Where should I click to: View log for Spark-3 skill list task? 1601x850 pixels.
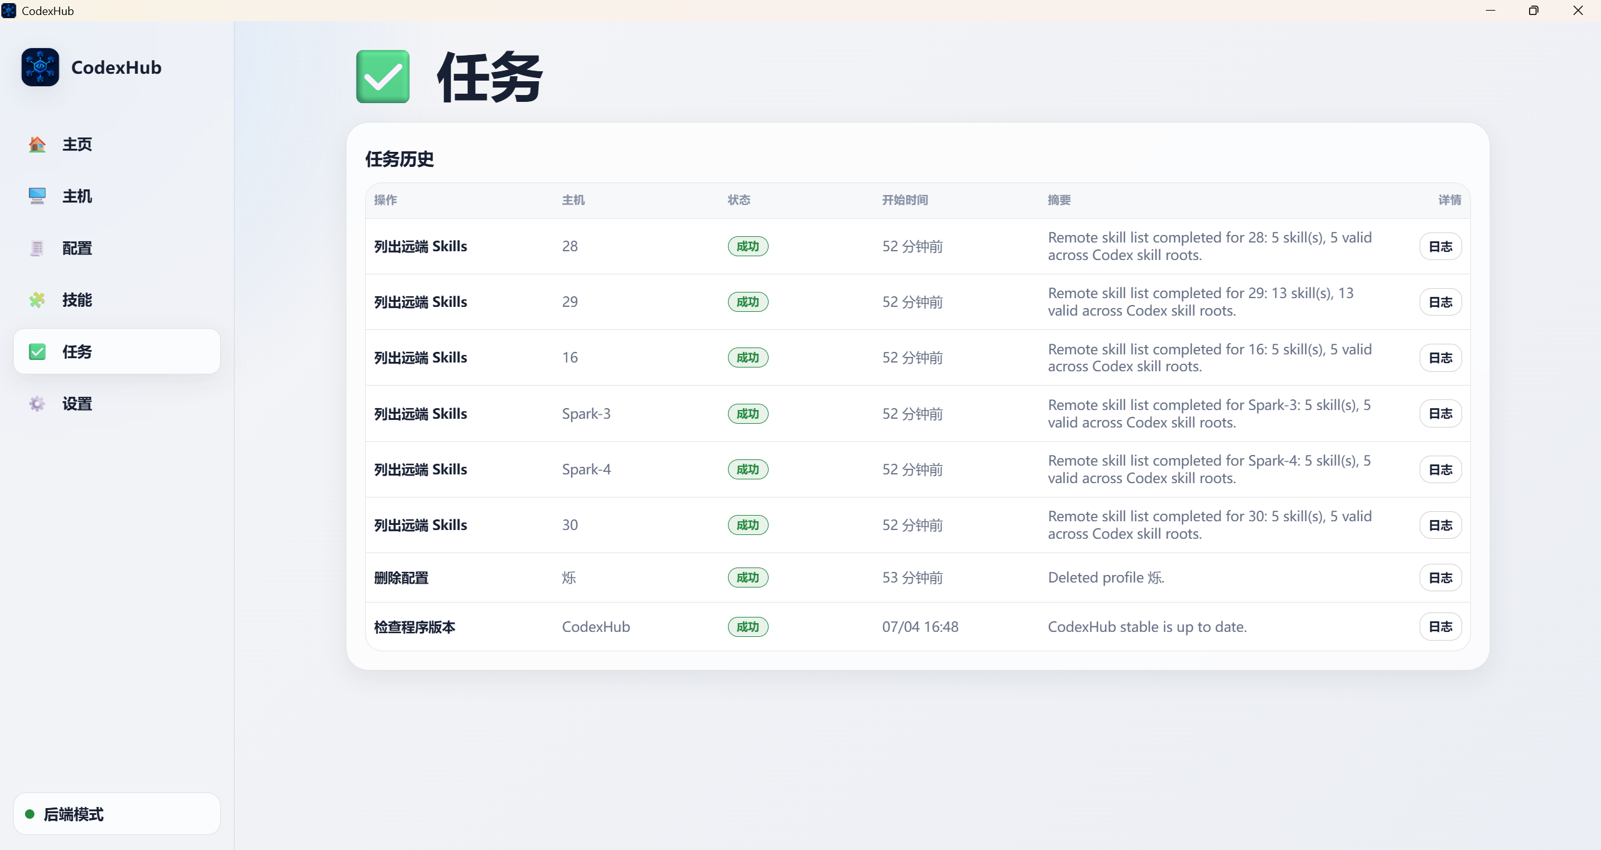[1440, 414]
